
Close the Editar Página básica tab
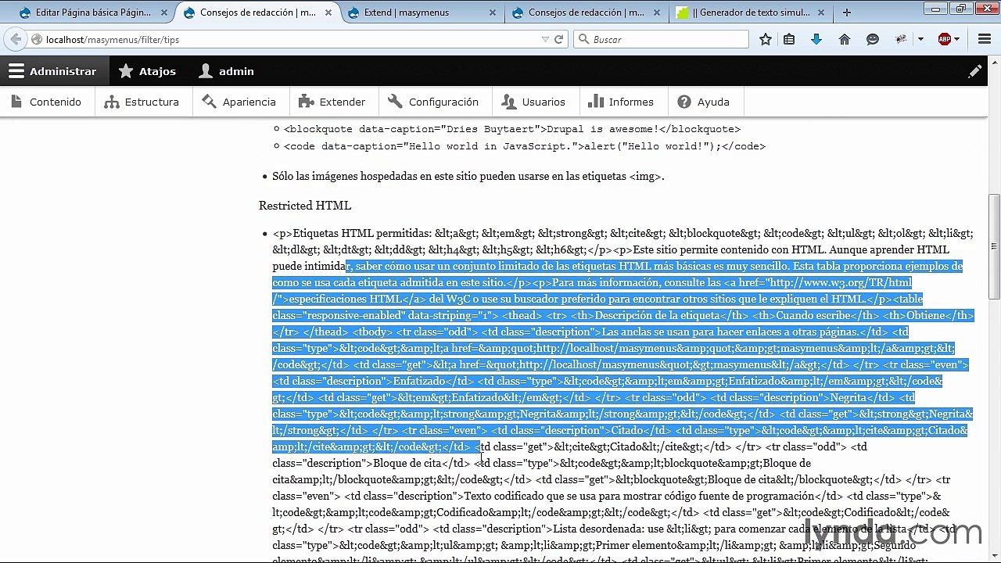point(164,13)
